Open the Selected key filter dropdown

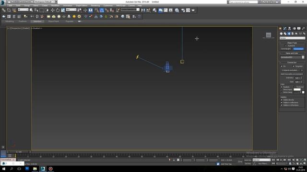261,160
